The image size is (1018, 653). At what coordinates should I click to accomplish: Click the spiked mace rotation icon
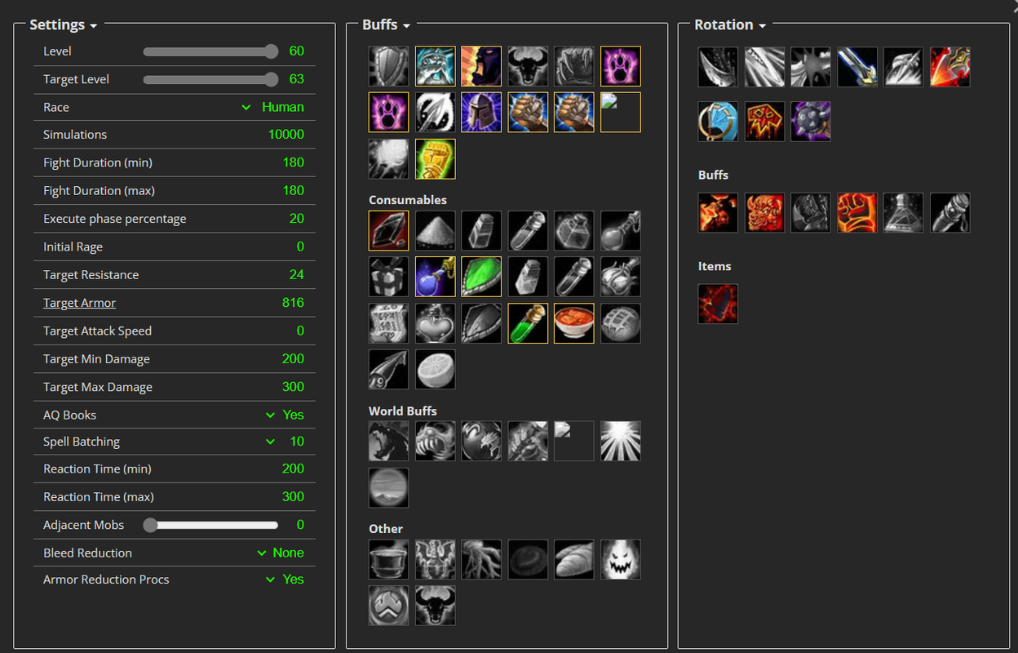(x=811, y=122)
